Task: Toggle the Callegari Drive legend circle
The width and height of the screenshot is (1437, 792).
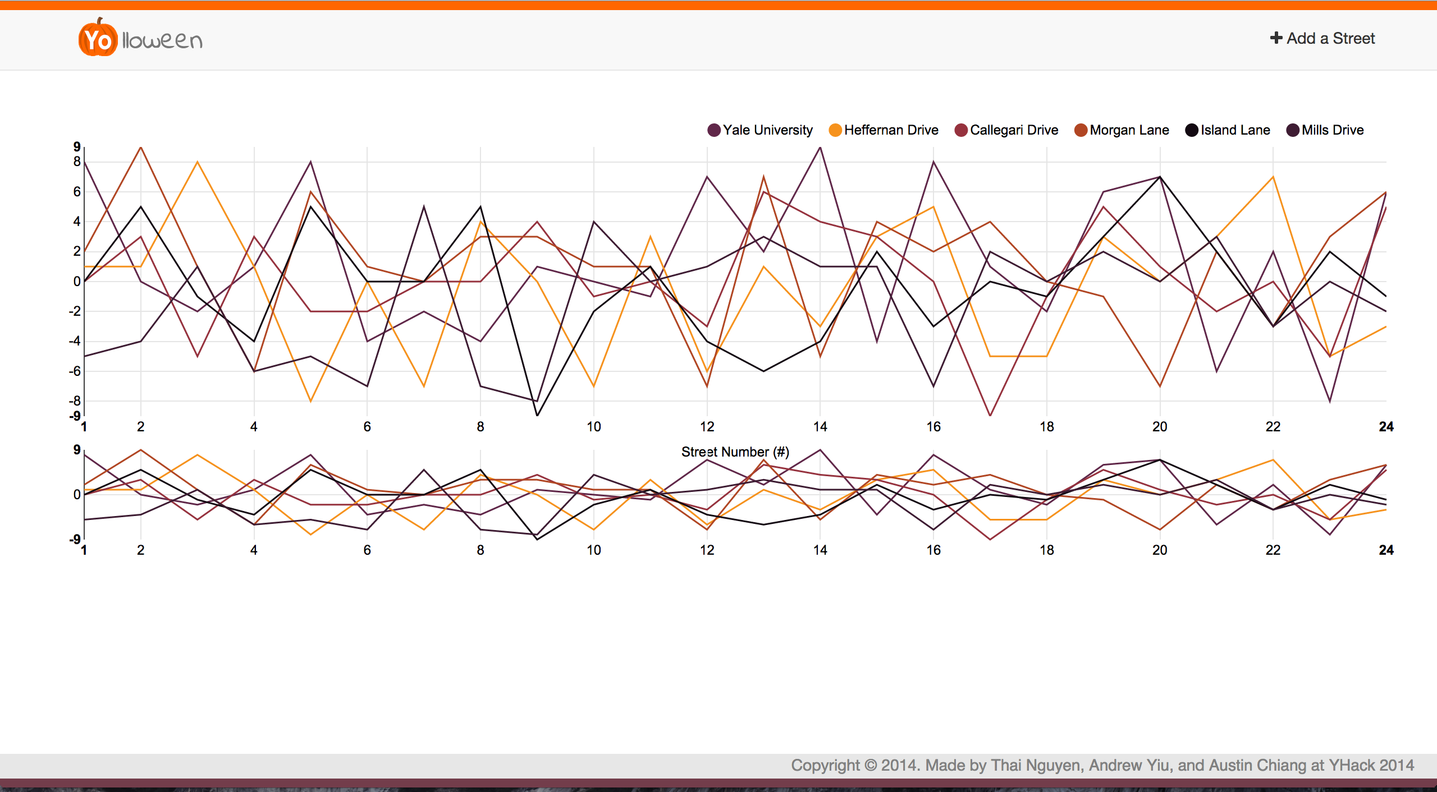Action: (x=961, y=130)
